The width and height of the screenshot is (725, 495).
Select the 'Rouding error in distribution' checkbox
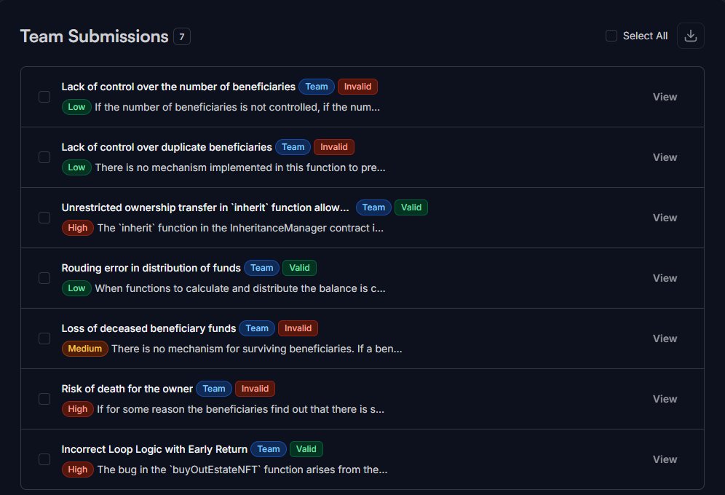pyautogui.click(x=44, y=278)
